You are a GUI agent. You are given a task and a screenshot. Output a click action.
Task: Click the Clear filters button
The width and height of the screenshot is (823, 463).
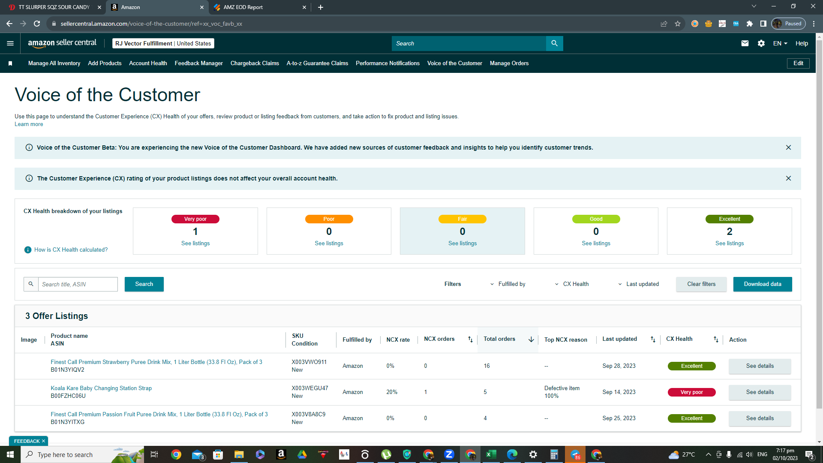pos(701,284)
